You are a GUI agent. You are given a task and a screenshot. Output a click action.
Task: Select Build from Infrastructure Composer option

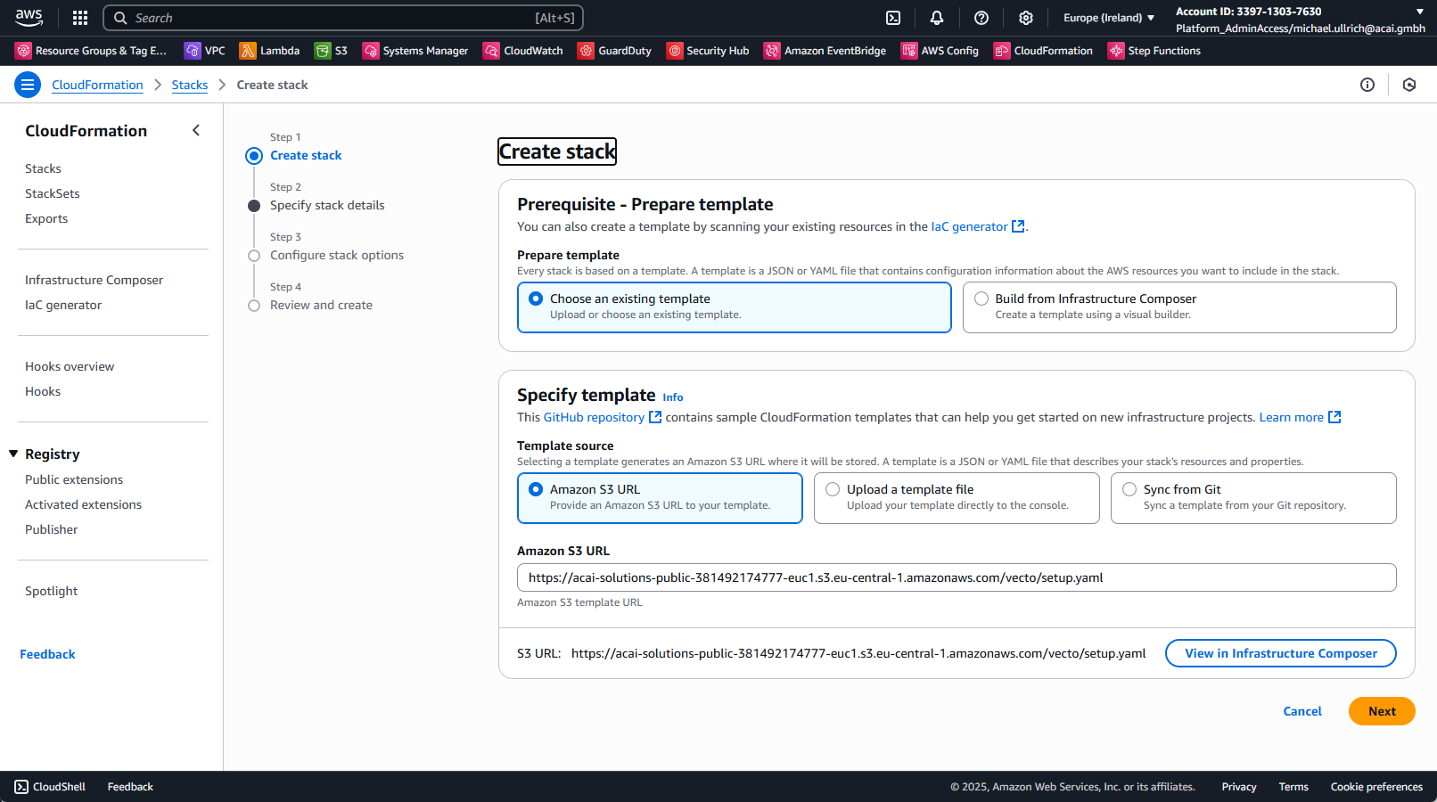[1179, 307]
